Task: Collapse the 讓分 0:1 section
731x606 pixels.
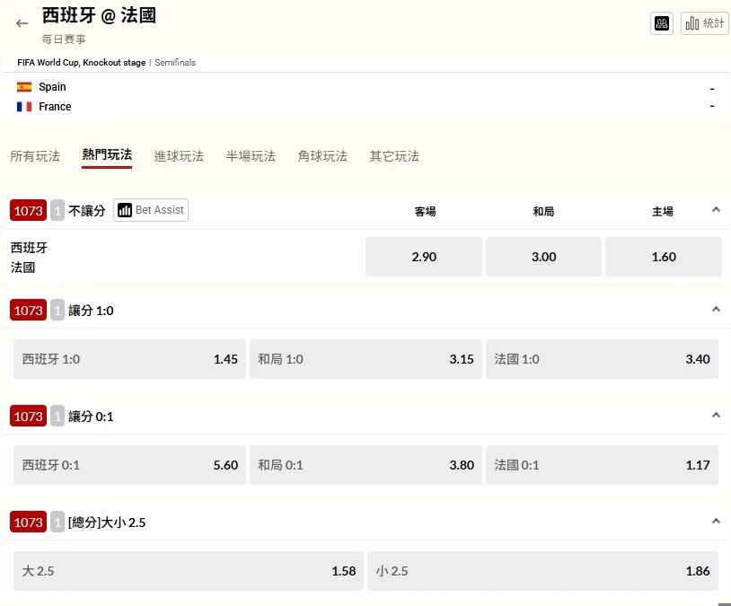Action: (716, 415)
